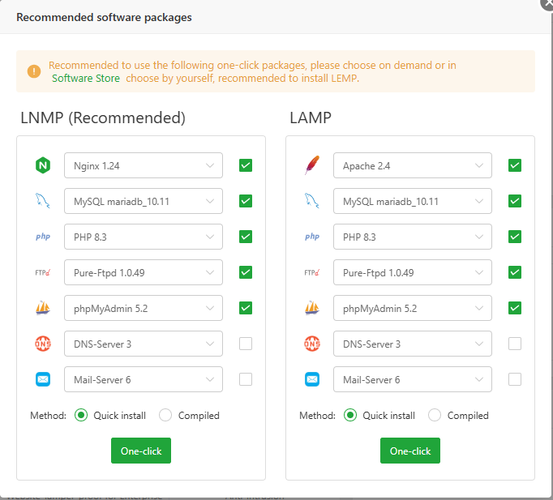Click the PHP icon in LAMP column
553x500 pixels.
click(x=312, y=237)
